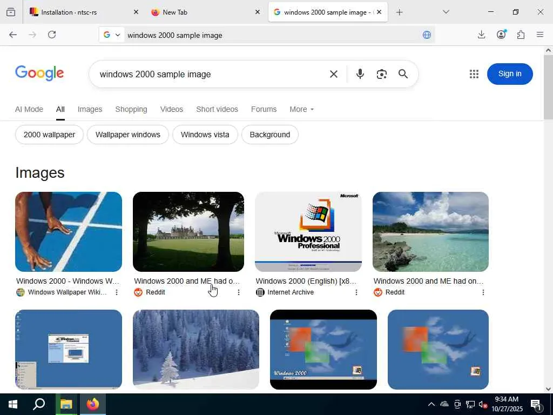The image size is (553, 415).
Task: Search by image with Google Lens
Action: coord(382,74)
